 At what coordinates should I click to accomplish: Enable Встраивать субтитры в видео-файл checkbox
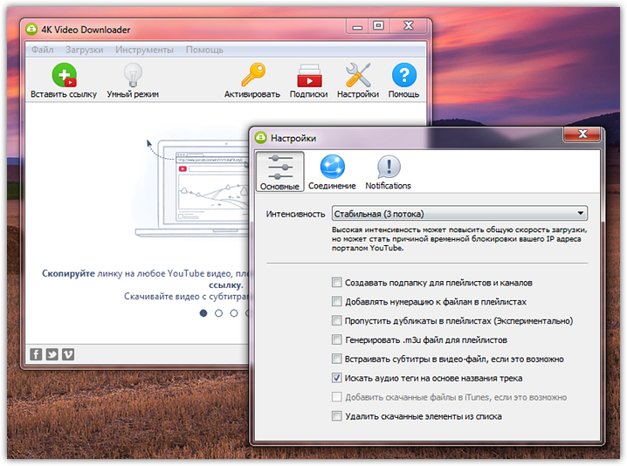[x=337, y=359]
